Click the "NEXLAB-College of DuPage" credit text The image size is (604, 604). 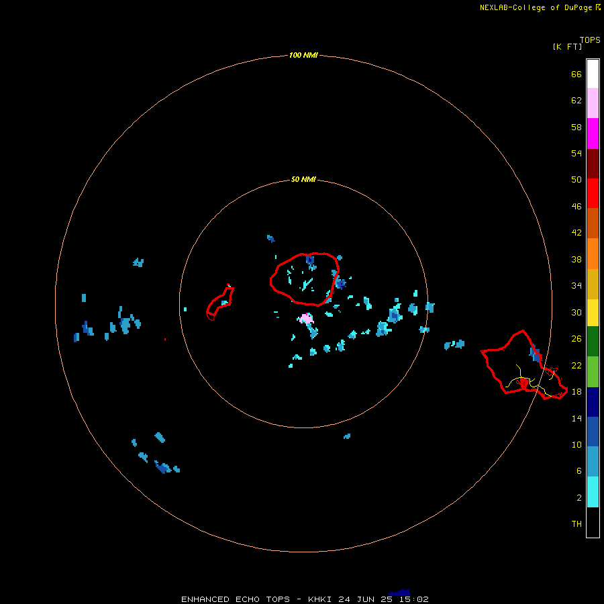[x=536, y=7]
